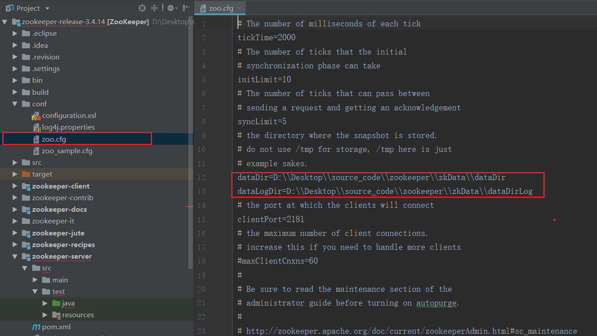
Task: Click the zookeeper-contrib module folder icon
Action: [x=25, y=197]
